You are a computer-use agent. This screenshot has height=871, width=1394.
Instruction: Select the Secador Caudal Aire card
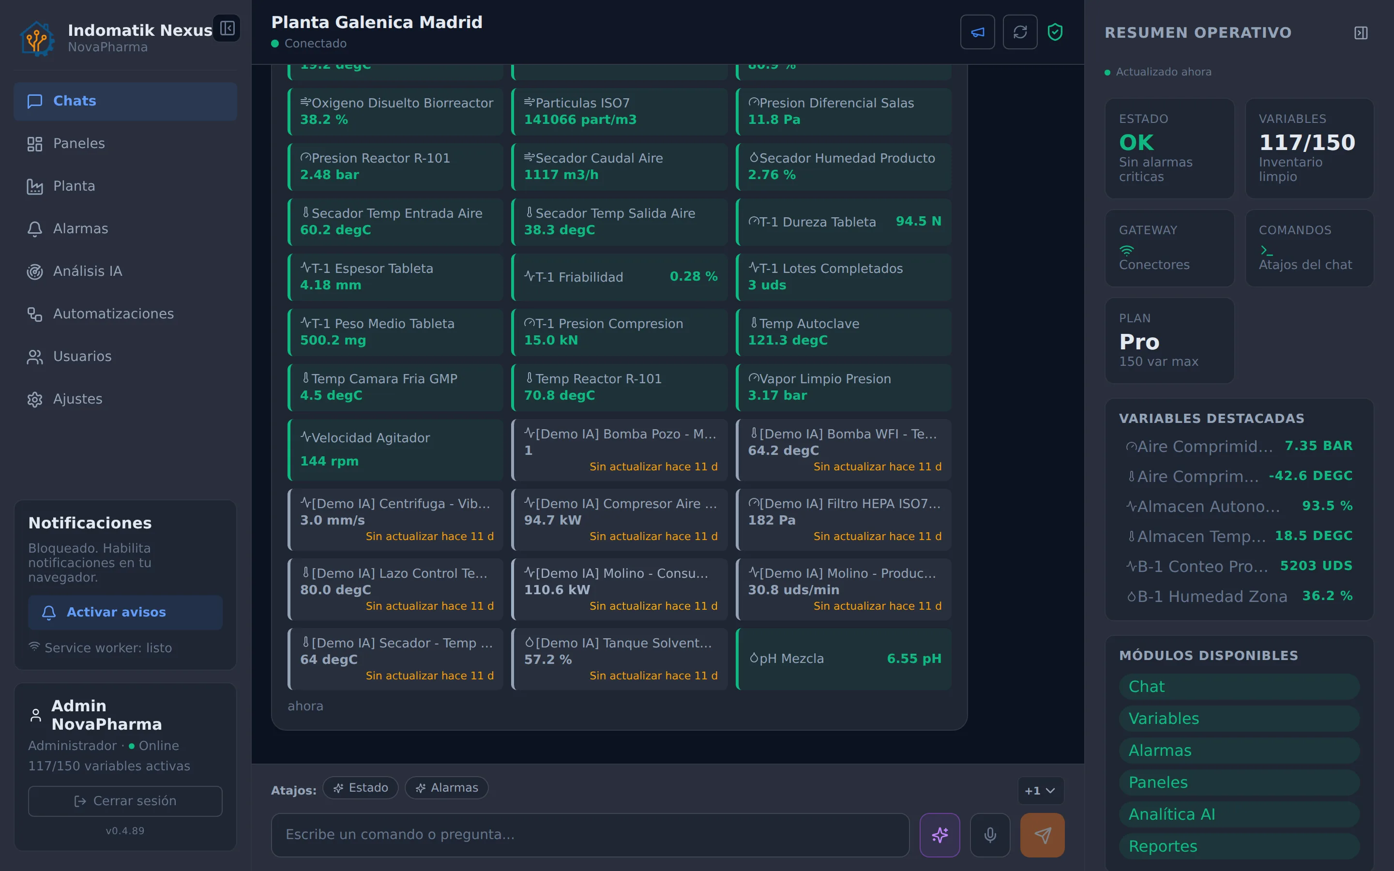tap(619, 167)
